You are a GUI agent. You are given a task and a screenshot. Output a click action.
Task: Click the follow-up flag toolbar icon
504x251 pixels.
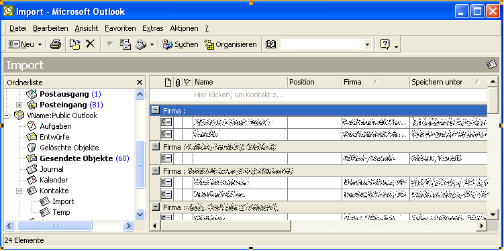click(x=110, y=44)
